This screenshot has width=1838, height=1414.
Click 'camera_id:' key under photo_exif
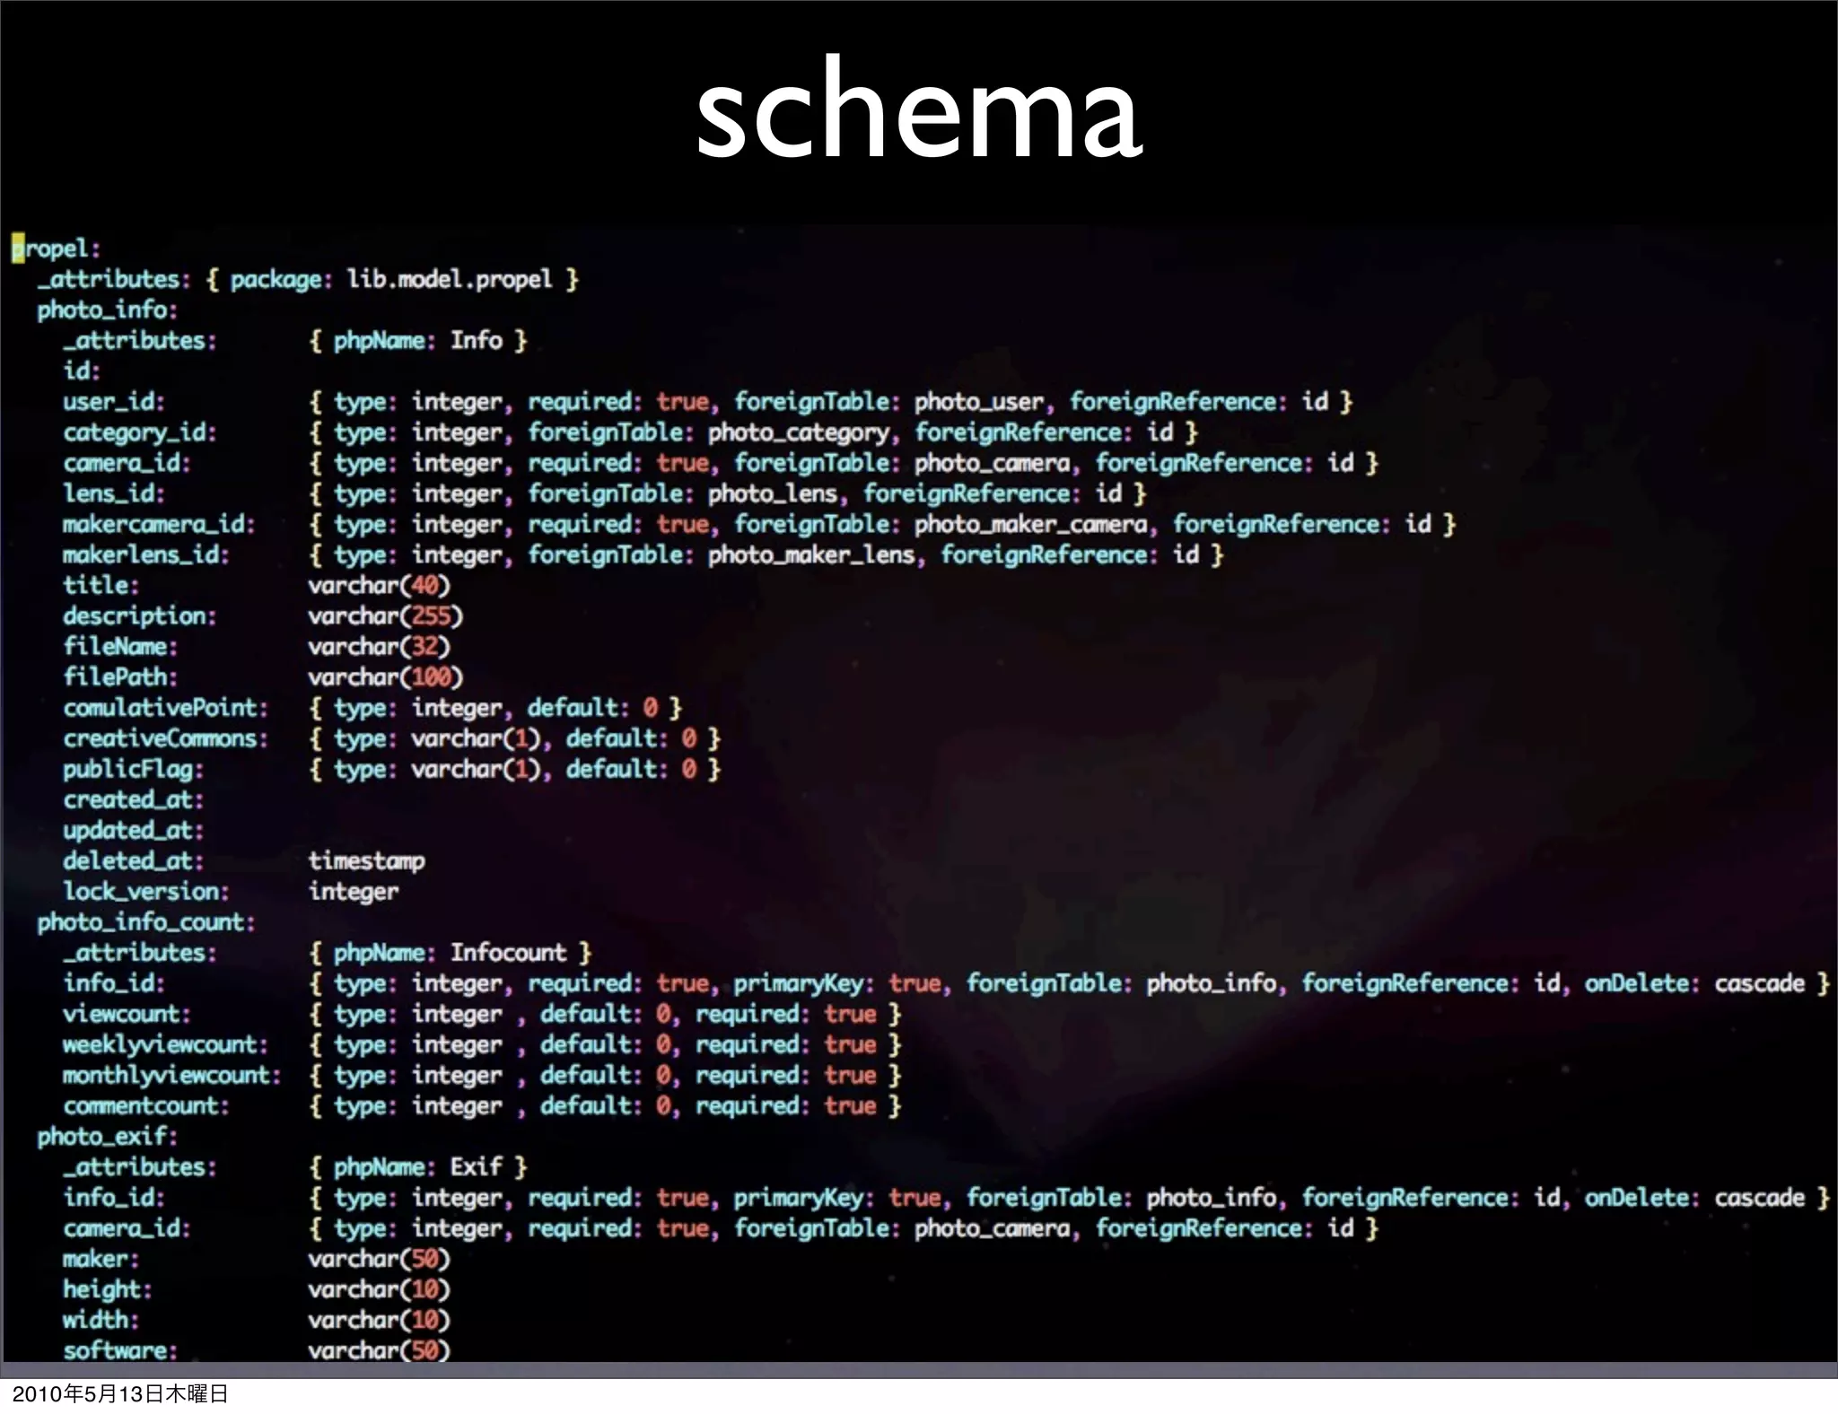(127, 1228)
